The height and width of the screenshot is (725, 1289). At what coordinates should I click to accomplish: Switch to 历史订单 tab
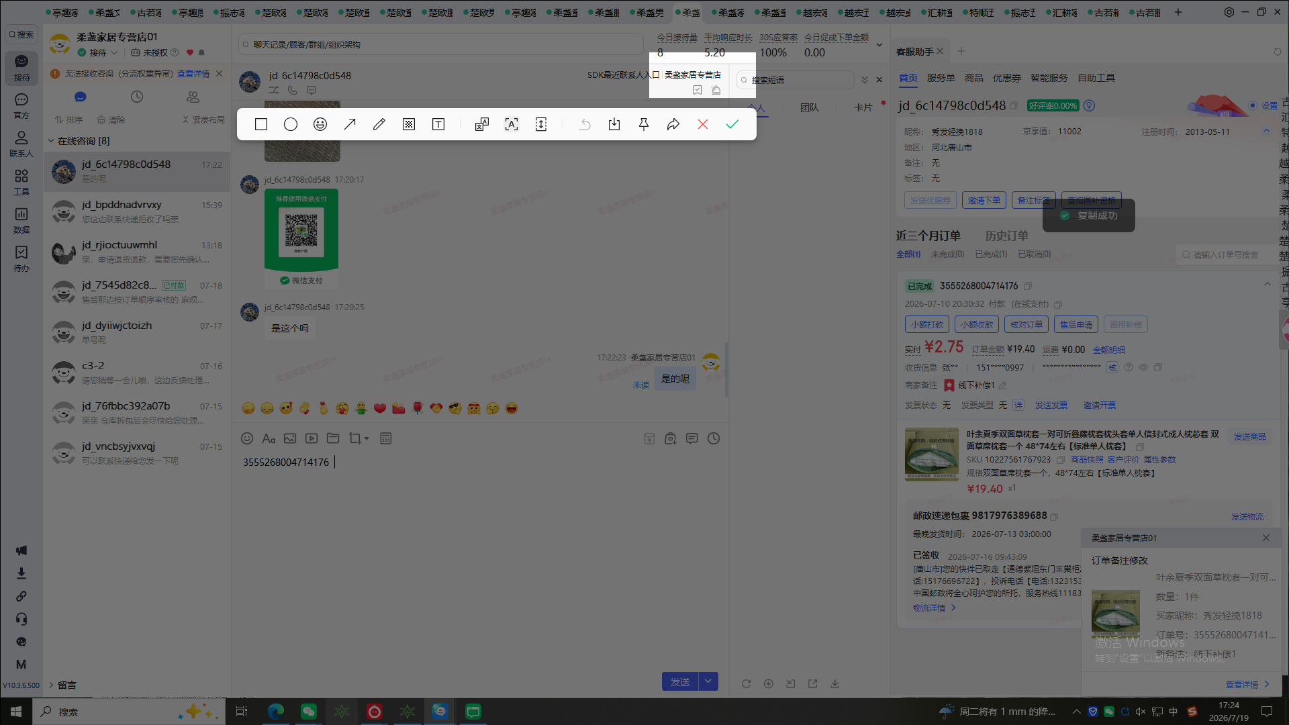click(x=1006, y=236)
